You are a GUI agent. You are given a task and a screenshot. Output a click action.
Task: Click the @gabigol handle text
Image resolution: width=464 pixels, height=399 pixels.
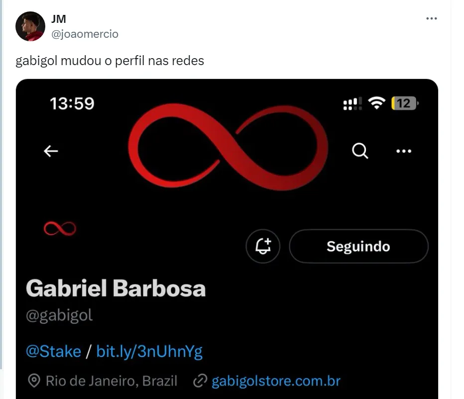click(x=59, y=316)
